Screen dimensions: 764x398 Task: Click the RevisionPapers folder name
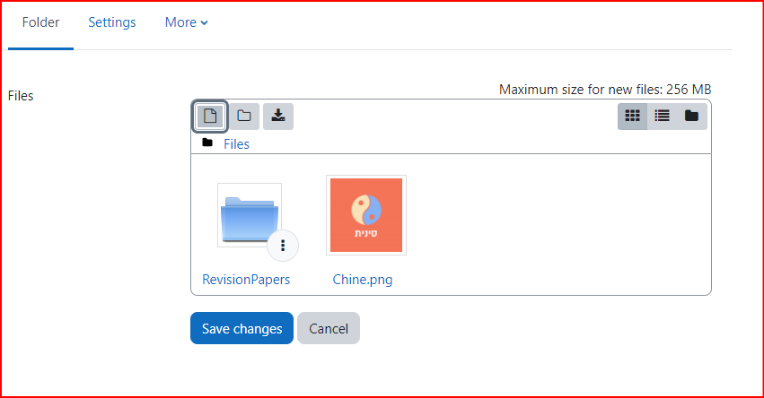pos(246,280)
